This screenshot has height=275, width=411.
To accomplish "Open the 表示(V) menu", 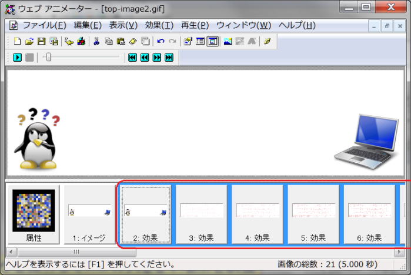I will (123, 25).
